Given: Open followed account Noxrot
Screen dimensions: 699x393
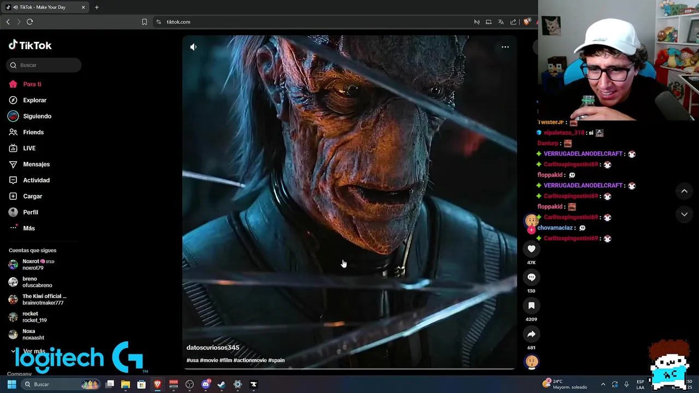Looking at the screenshot, I should click(38, 265).
